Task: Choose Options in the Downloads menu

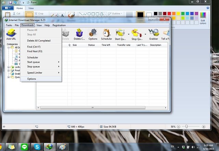Action: tap(32, 79)
